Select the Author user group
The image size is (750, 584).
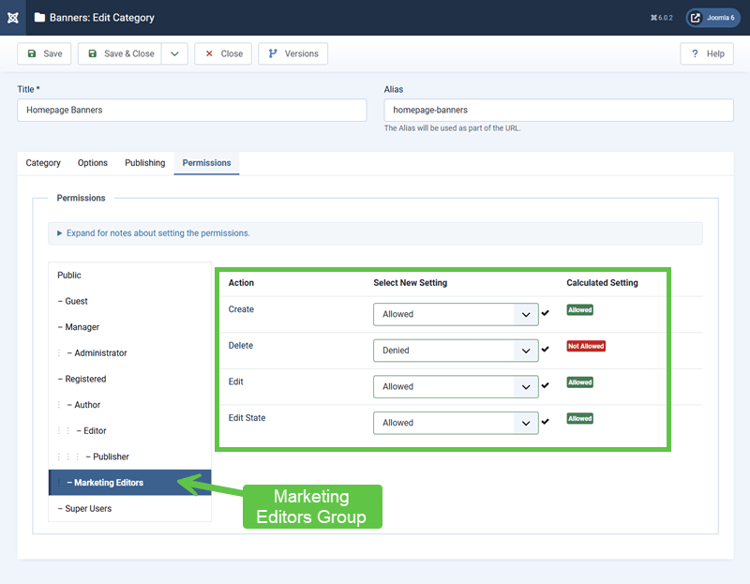click(129, 405)
